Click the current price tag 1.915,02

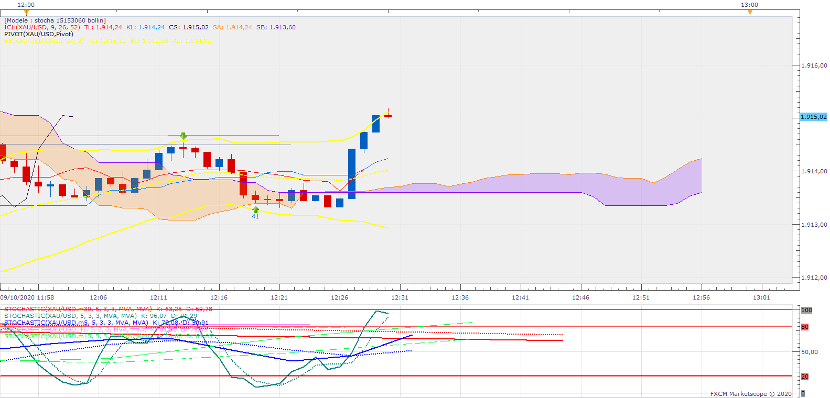click(814, 117)
